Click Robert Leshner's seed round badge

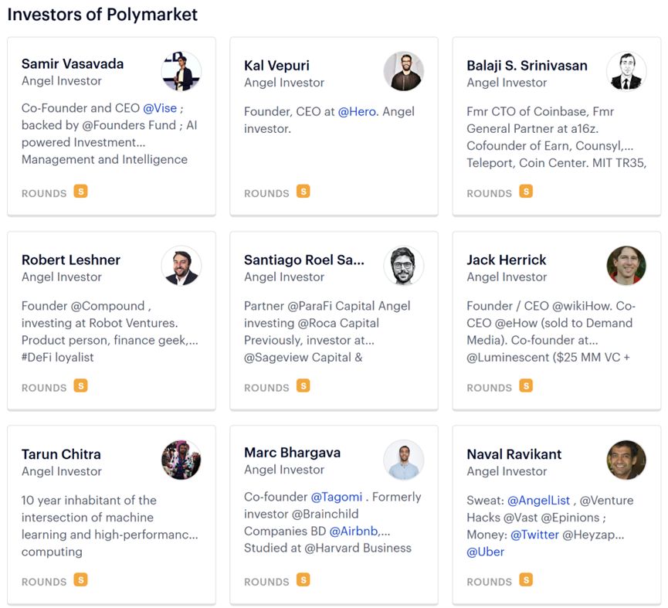(x=80, y=386)
